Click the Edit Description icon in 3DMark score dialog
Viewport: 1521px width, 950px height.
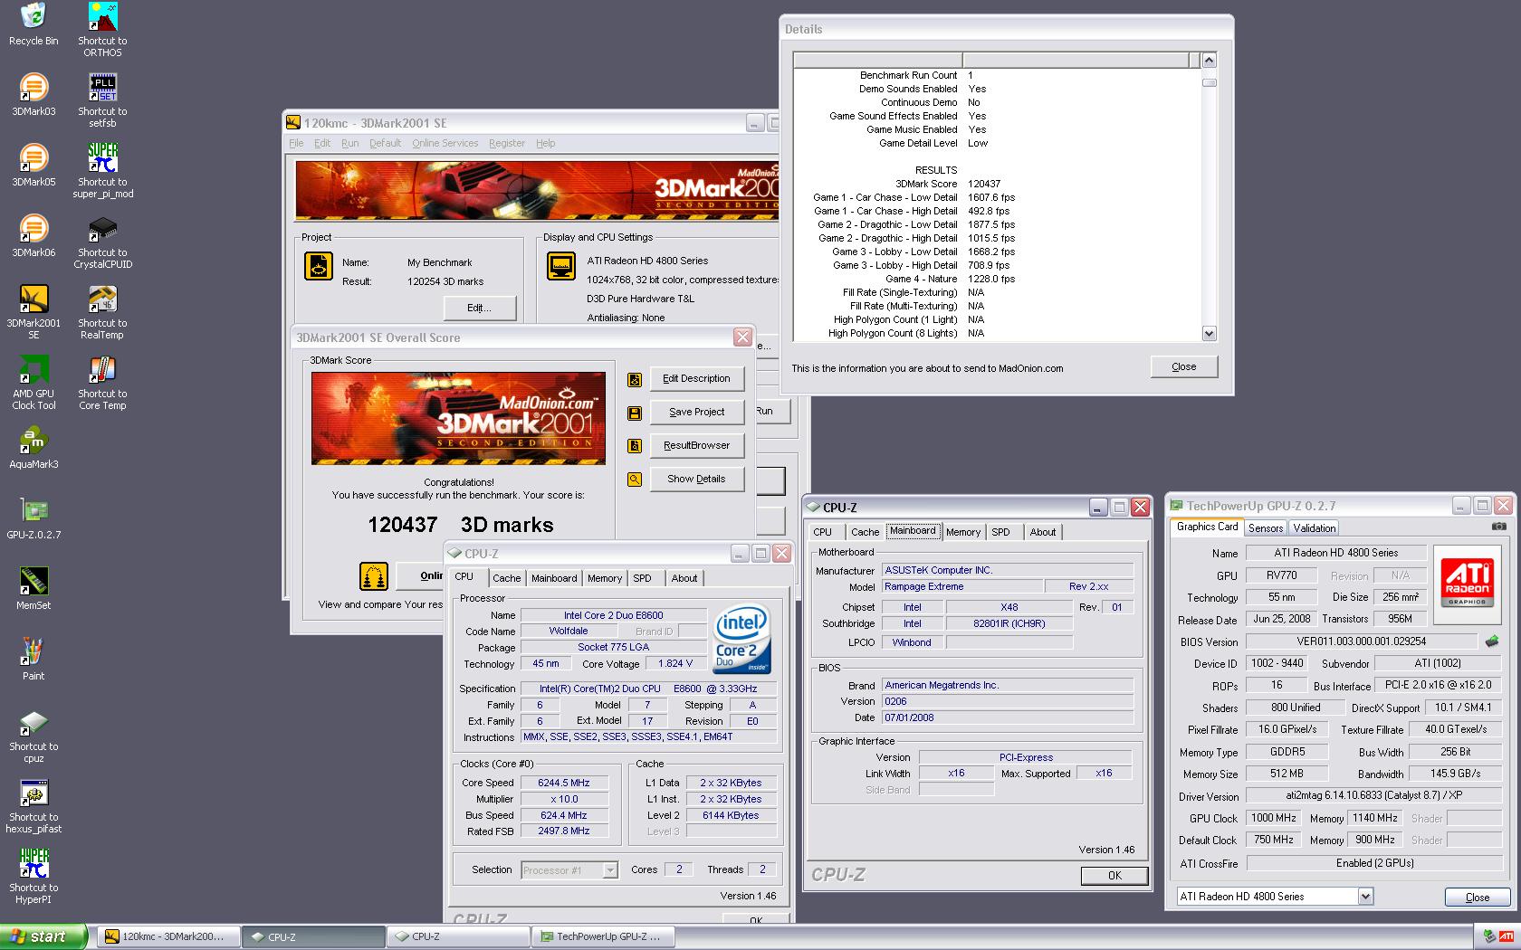point(635,379)
